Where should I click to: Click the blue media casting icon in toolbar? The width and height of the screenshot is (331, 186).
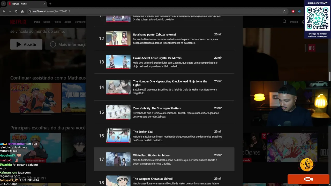click(x=299, y=11)
